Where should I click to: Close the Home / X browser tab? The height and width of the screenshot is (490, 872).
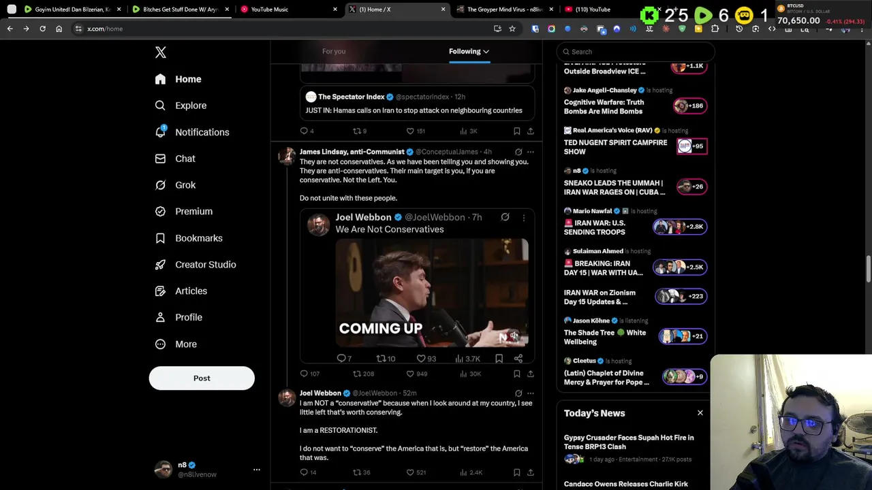click(x=443, y=10)
